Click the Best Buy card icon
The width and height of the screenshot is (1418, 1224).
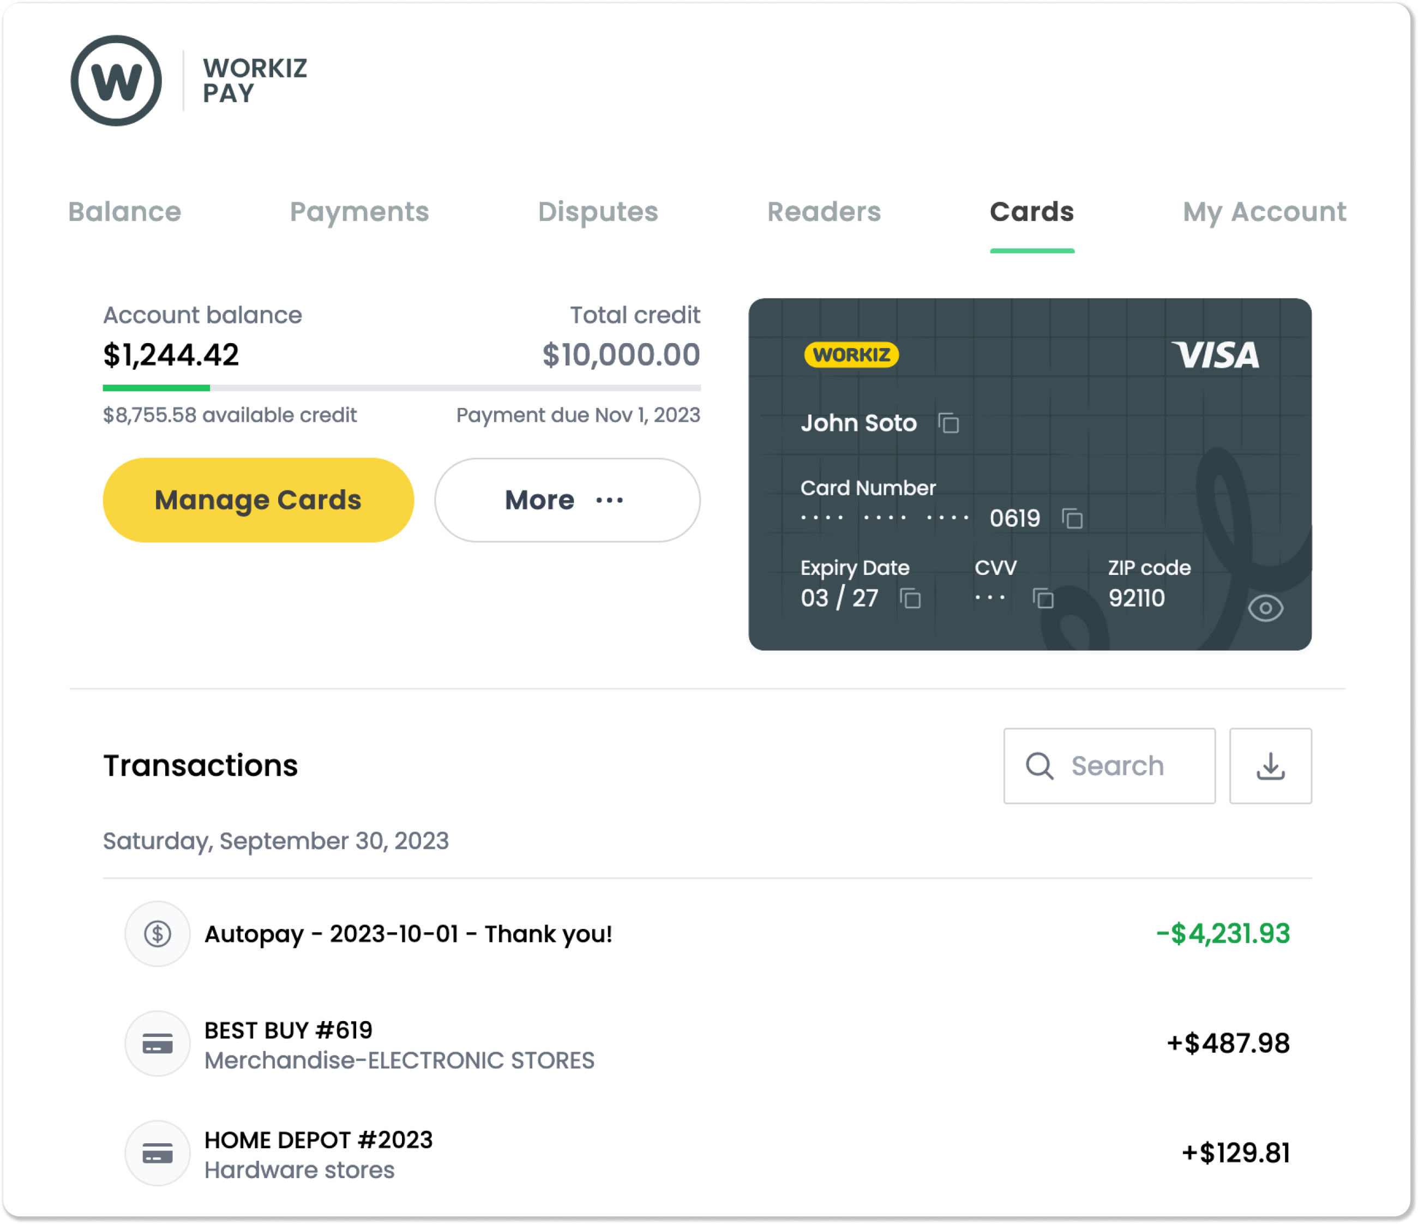pos(158,1044)
